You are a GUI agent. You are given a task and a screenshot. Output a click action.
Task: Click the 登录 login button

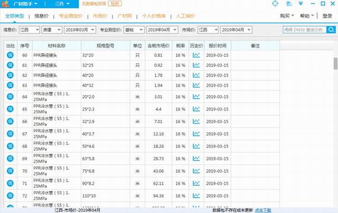pos(327,16)
